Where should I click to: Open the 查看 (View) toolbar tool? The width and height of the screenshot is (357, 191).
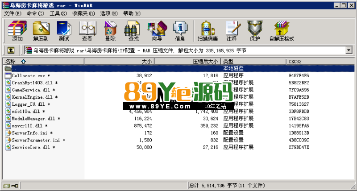[87, 30]
